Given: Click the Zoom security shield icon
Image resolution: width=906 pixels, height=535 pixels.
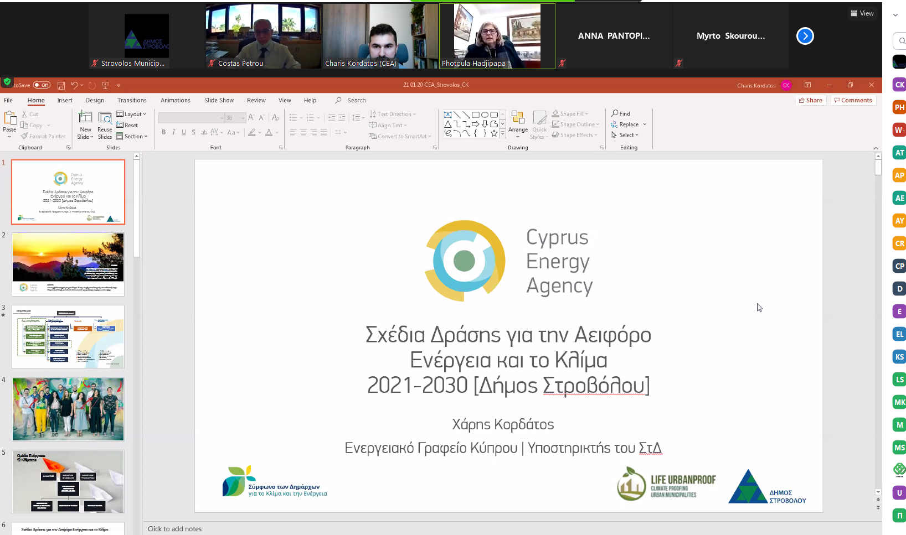Looking at the screenshot, I should (7, 82).
